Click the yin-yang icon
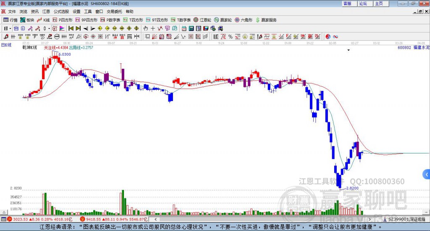This screenshot has height=231, width=430. [328, 36]
